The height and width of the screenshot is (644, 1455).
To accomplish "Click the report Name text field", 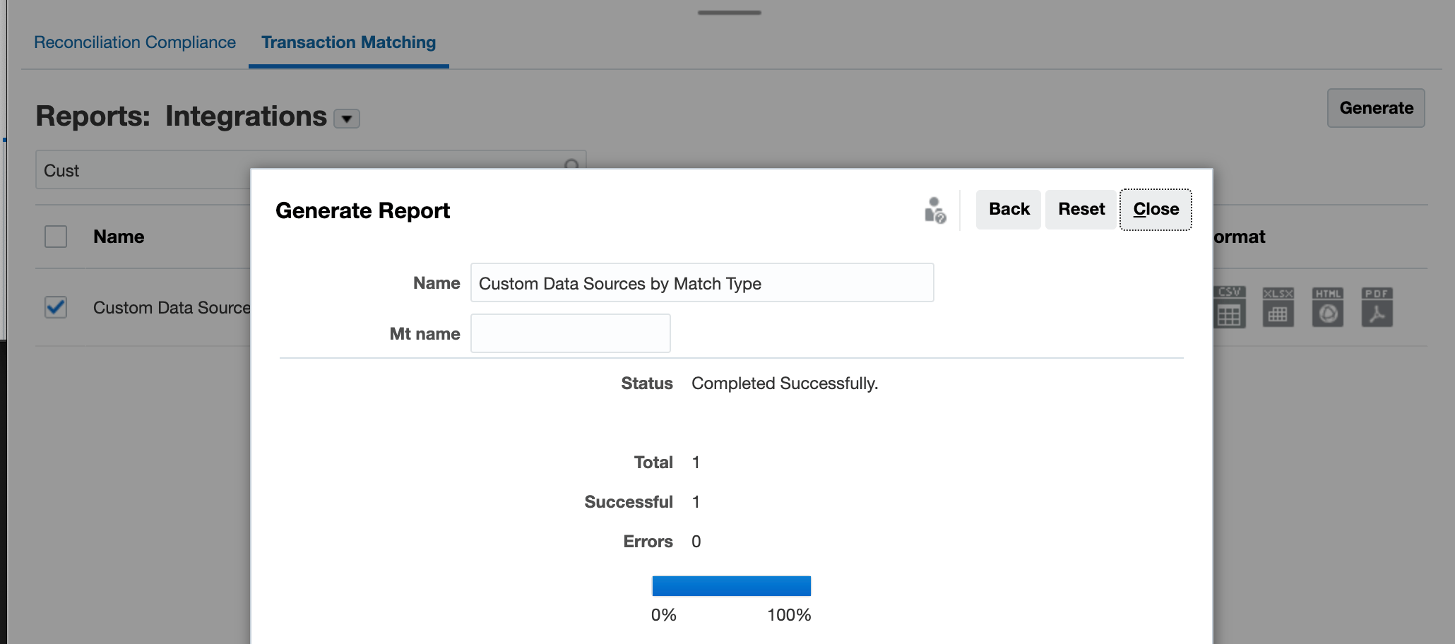I will tap(701, 283).
